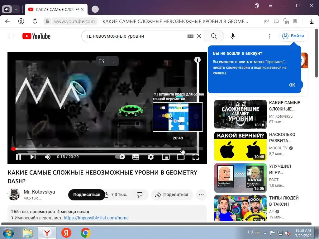Image resolution: width=319 pixels, height=239 pixels.
Task: Click the Войти sign-in button
Action: pos(293,36)
